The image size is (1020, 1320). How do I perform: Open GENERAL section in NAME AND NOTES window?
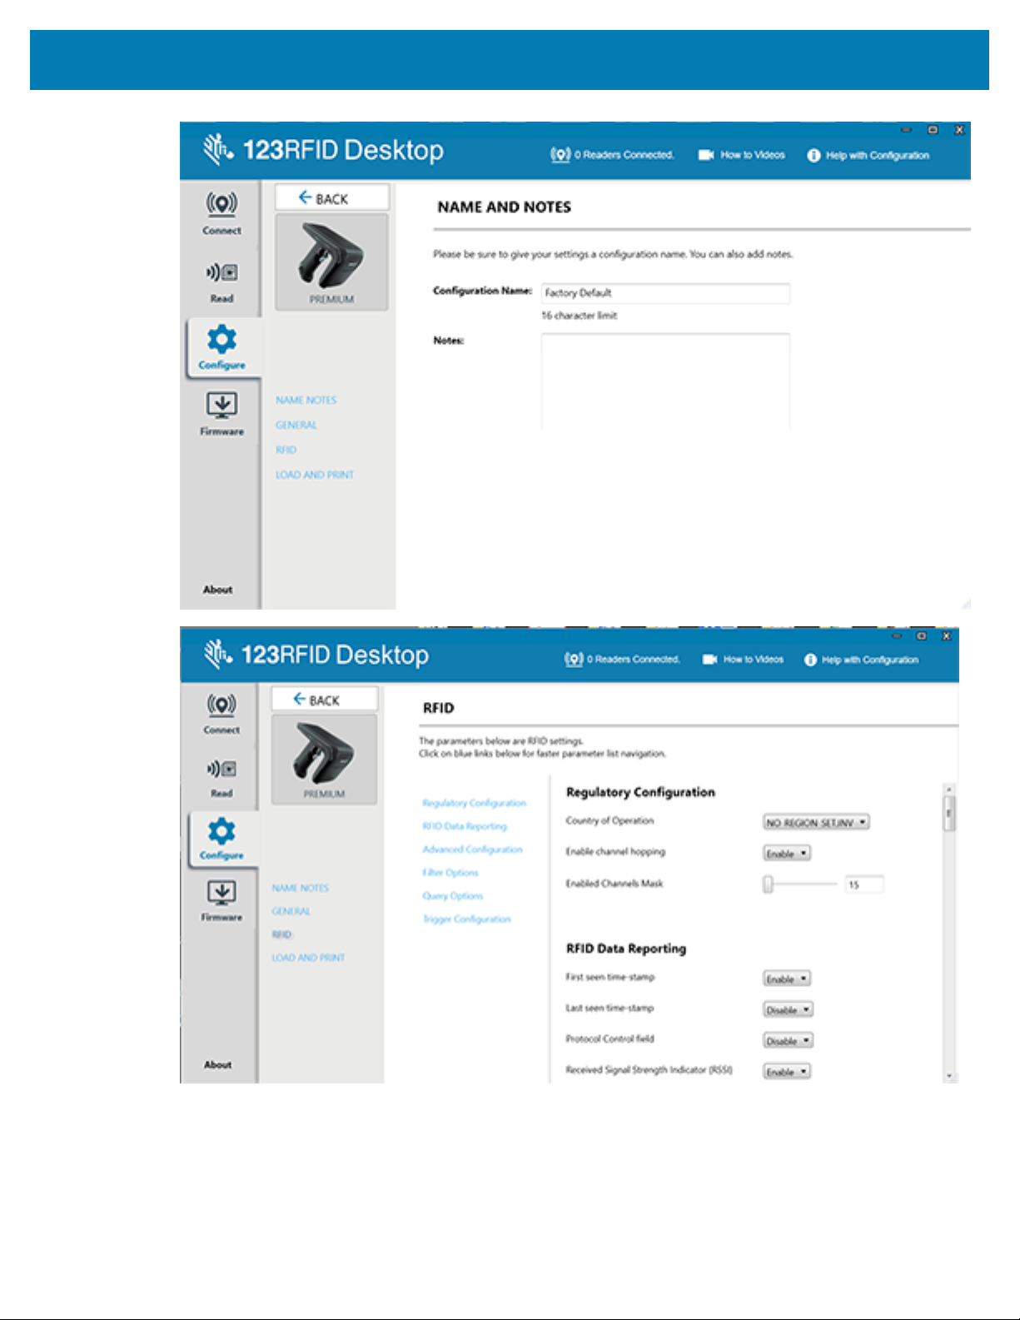coord(296,426)
